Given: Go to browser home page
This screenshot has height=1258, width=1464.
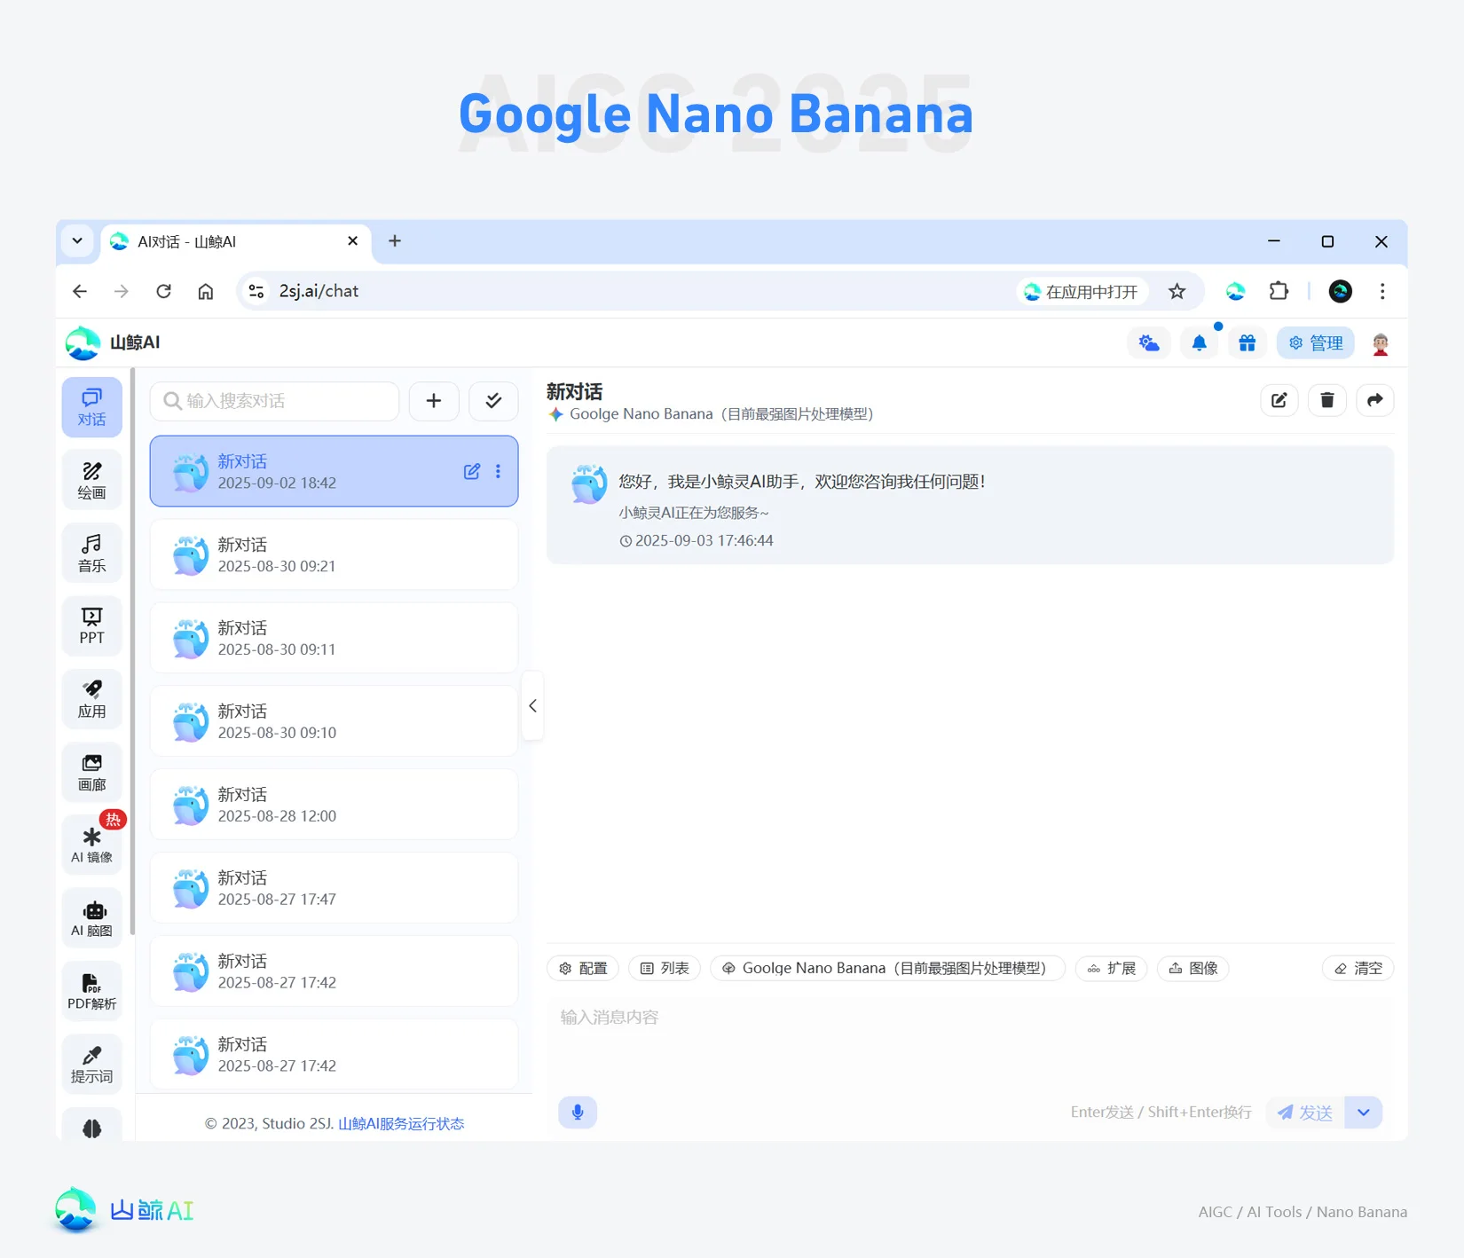Looking at the screenshot, I should (x=206, y=291).
